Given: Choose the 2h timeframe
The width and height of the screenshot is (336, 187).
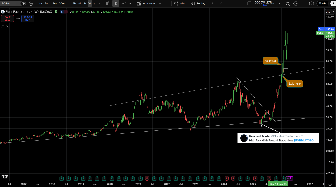Looking at the screenshot, I should [x=74, y=3].
